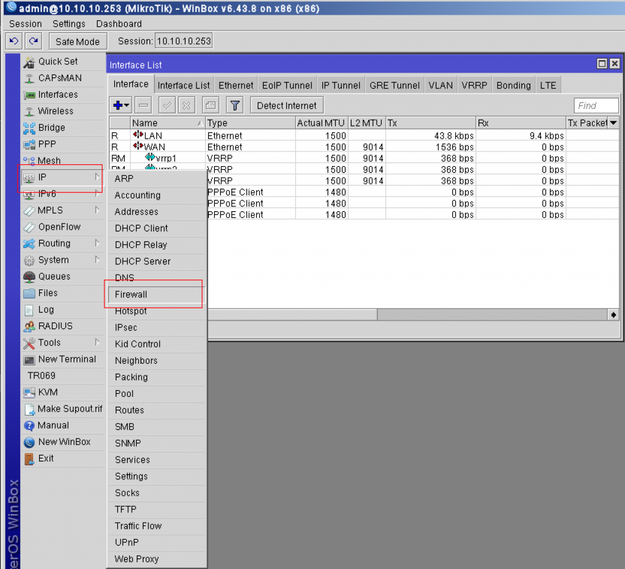Select DHCP Server from IP menu

157,261
